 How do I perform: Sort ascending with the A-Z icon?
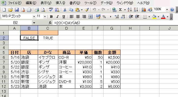pos(129,10)
